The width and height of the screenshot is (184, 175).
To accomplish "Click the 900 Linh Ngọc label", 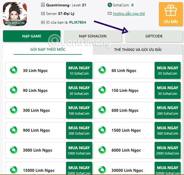I will 37,130.
